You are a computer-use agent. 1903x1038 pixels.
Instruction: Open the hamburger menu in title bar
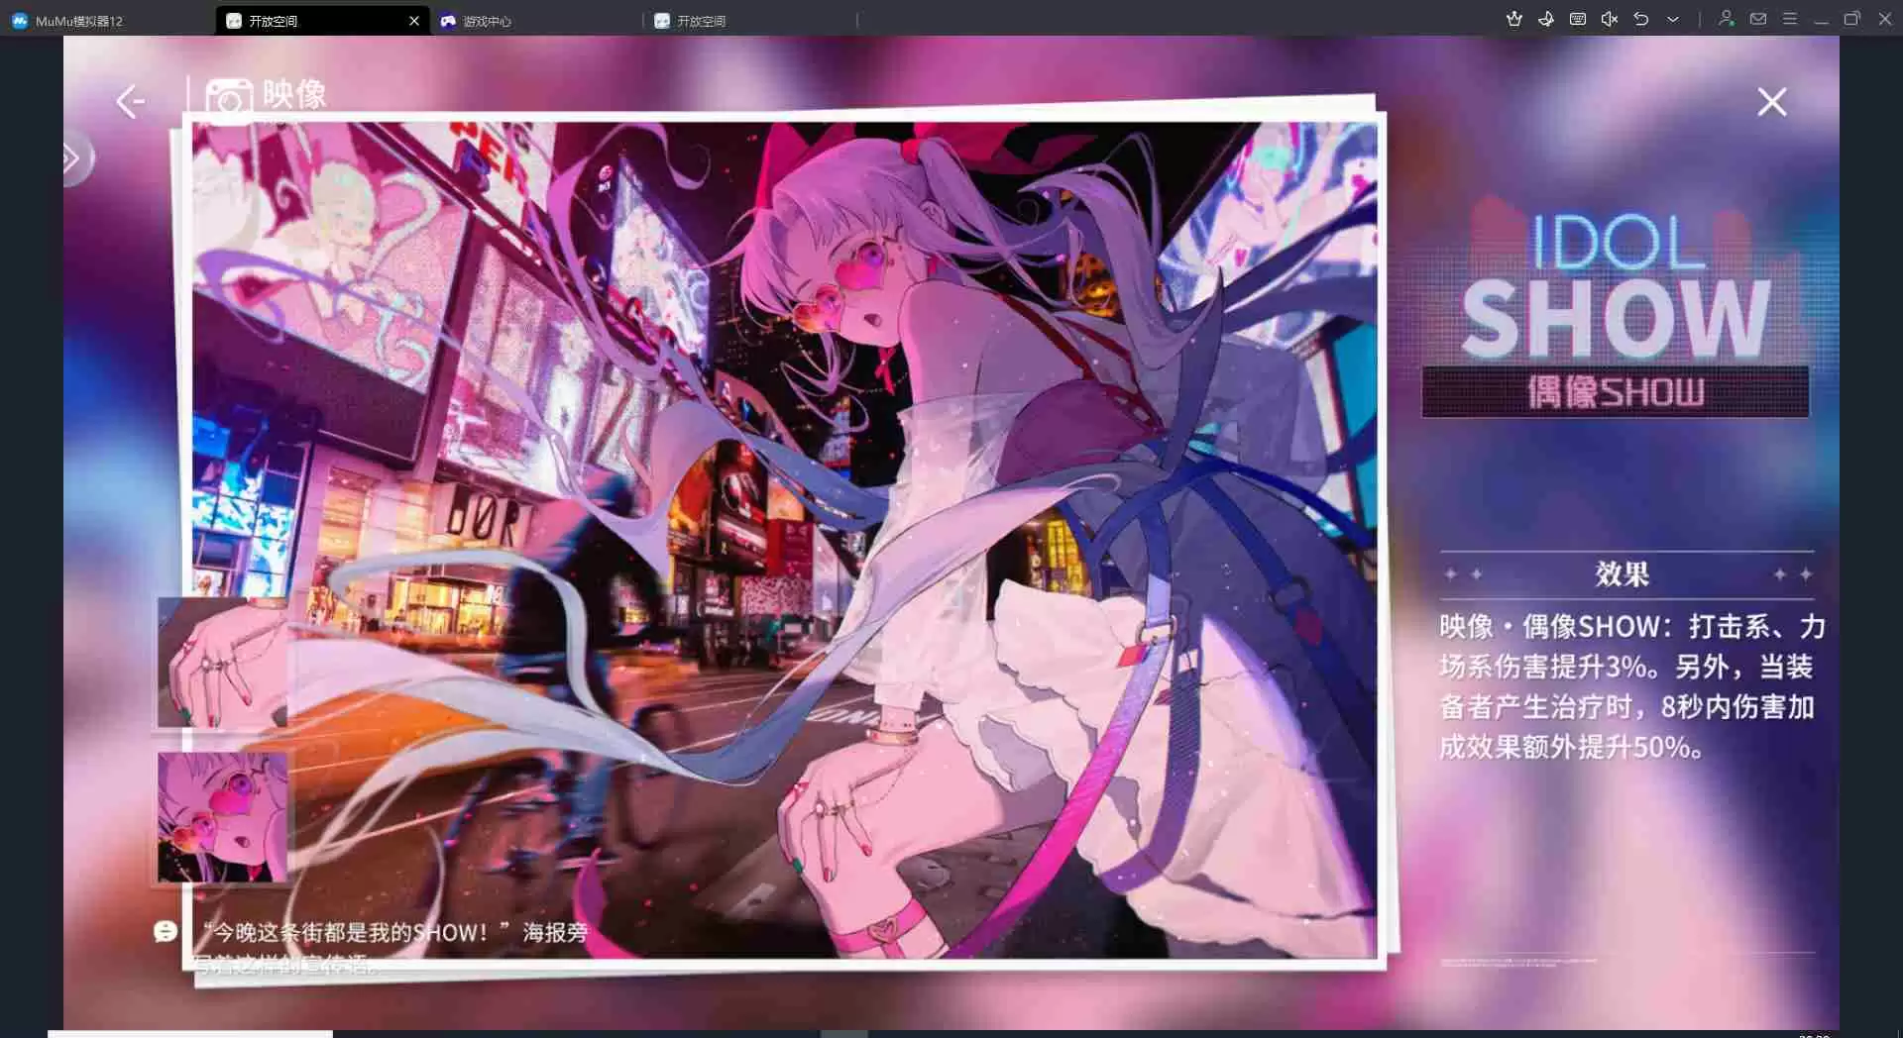point(1790,19)
